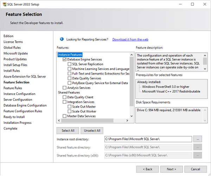
Task: Click Azure Extension for SQL Server step
Action: tap(25, 76)
